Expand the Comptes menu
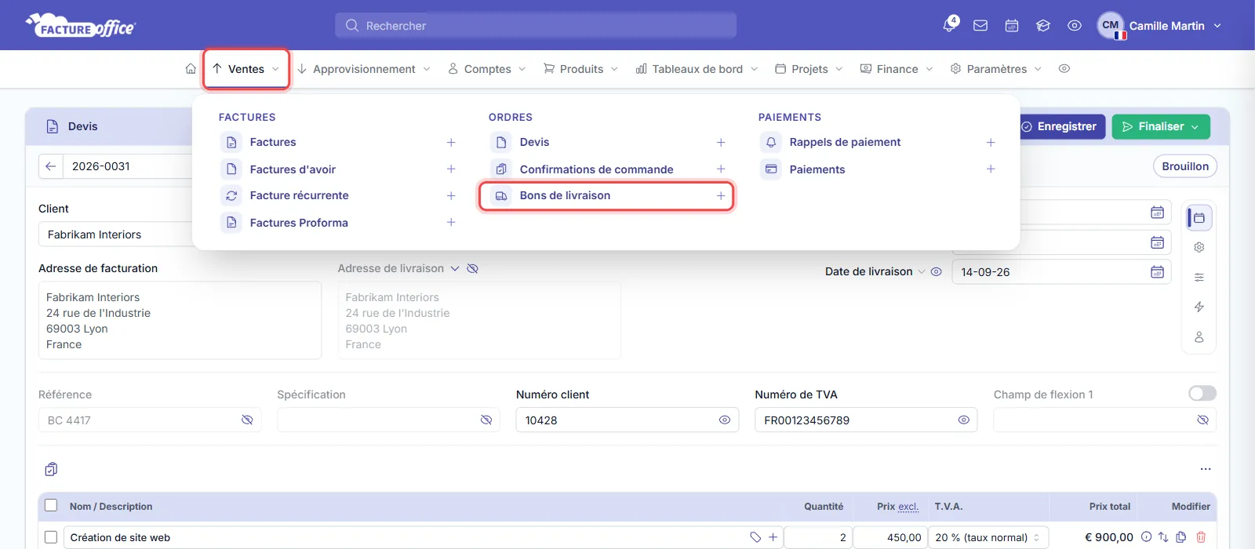 (487, 69)
